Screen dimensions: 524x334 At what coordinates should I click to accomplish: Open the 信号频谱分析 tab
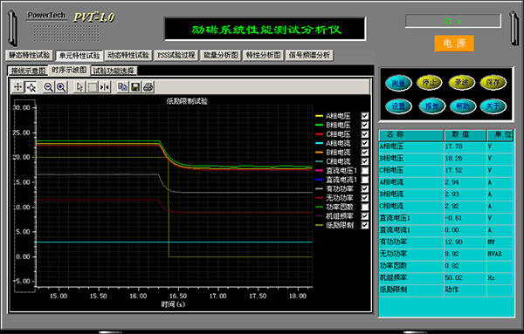pyautogui.click(x=309, y=55)
